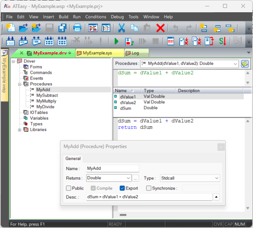Click the first blue insert-down toolbar icon
This screenshot has width=253, height=228.
click(x=11, y=41)
